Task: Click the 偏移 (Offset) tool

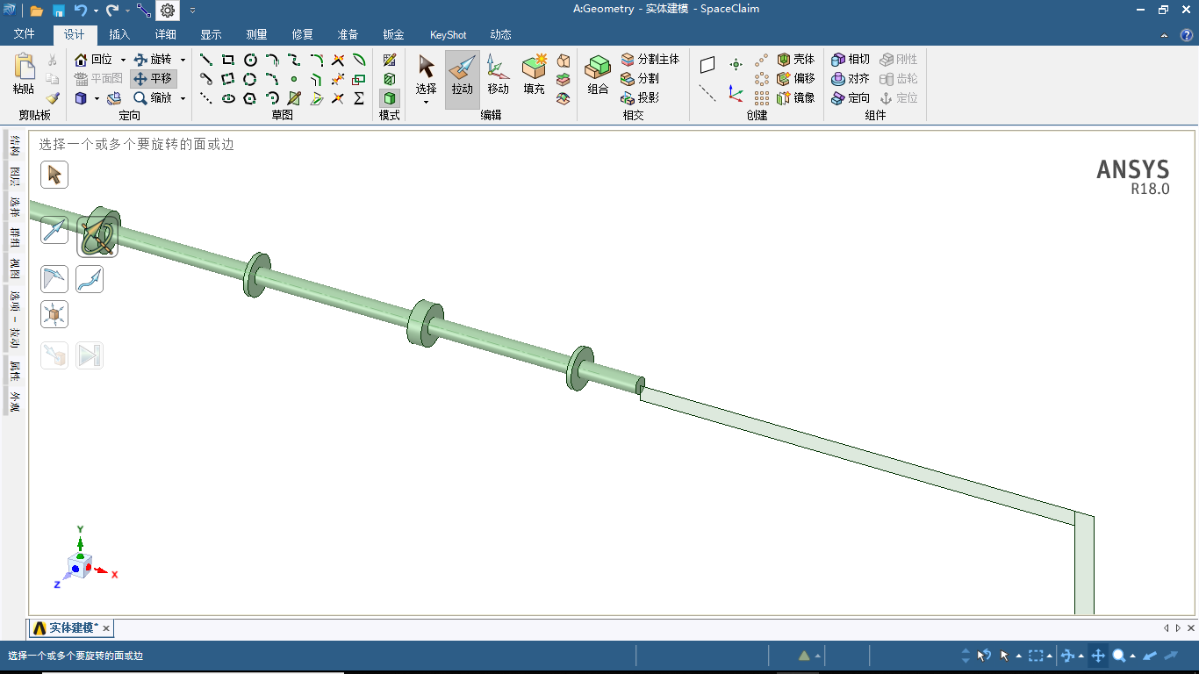Action: click(x=796, y=79)
